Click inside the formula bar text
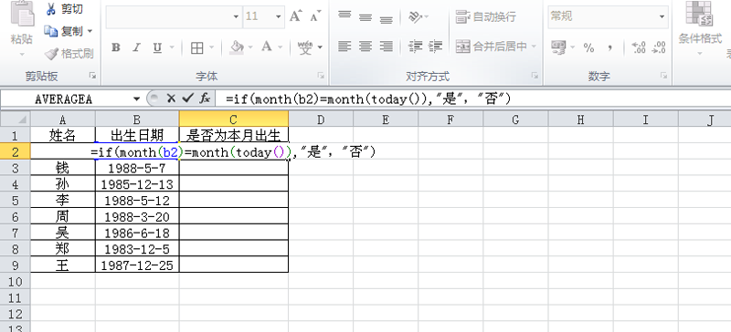The image size is (731, 332). pos(368,99)
